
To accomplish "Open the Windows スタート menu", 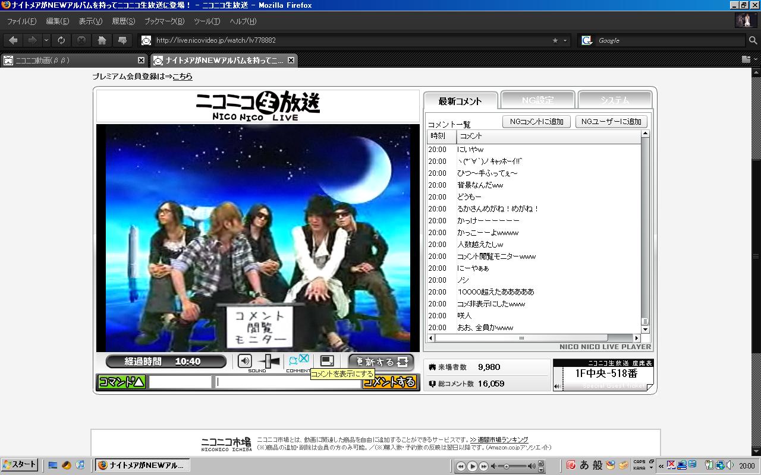I will (20, 465).
